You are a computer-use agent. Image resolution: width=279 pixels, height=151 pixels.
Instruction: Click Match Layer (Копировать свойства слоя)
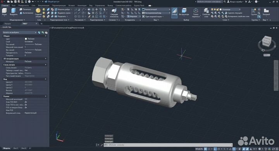237,16
